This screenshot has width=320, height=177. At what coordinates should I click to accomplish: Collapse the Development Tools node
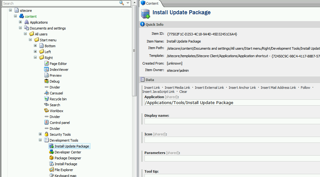click(x=40, y=140)
